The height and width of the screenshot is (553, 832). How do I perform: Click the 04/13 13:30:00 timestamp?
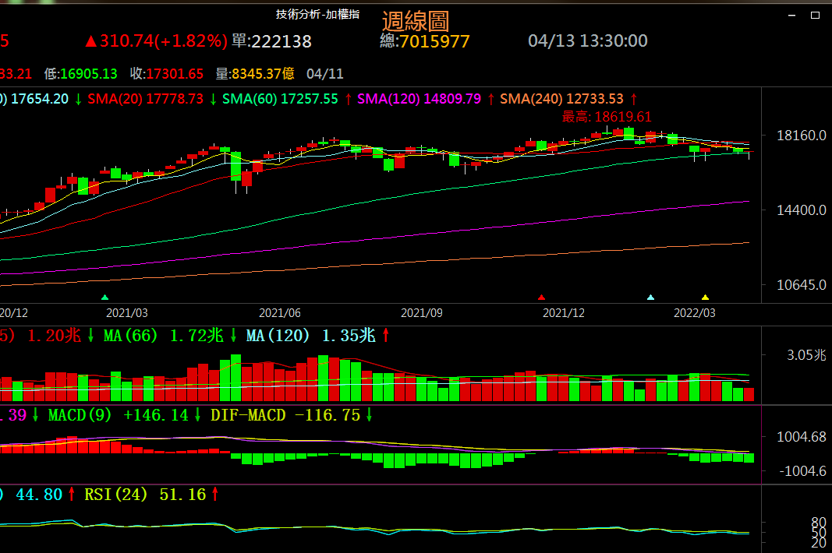pyautogui.click(x=587, y=41)
